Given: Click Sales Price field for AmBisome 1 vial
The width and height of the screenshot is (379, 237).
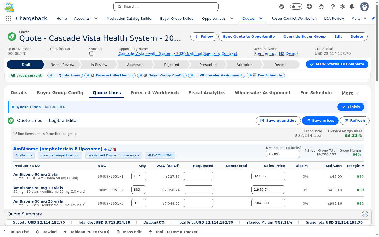Looking at the screenshot, I should pos(268,176).
